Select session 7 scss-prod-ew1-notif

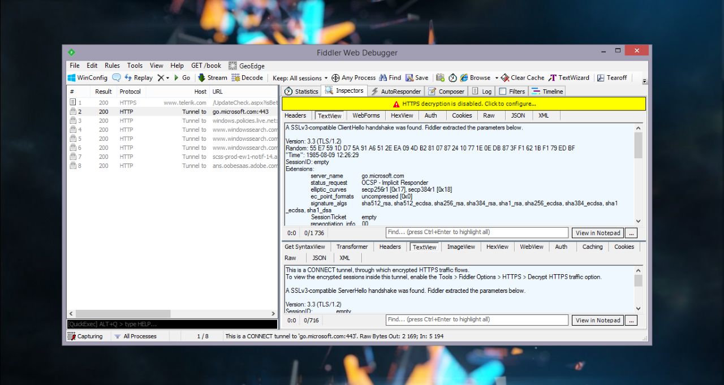pyautogui.click(x=173, y=157)
